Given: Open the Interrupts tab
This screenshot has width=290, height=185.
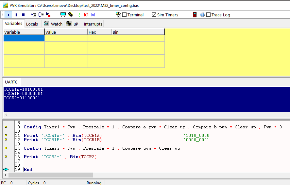Looking at the screenshot, I should point(93,24).
